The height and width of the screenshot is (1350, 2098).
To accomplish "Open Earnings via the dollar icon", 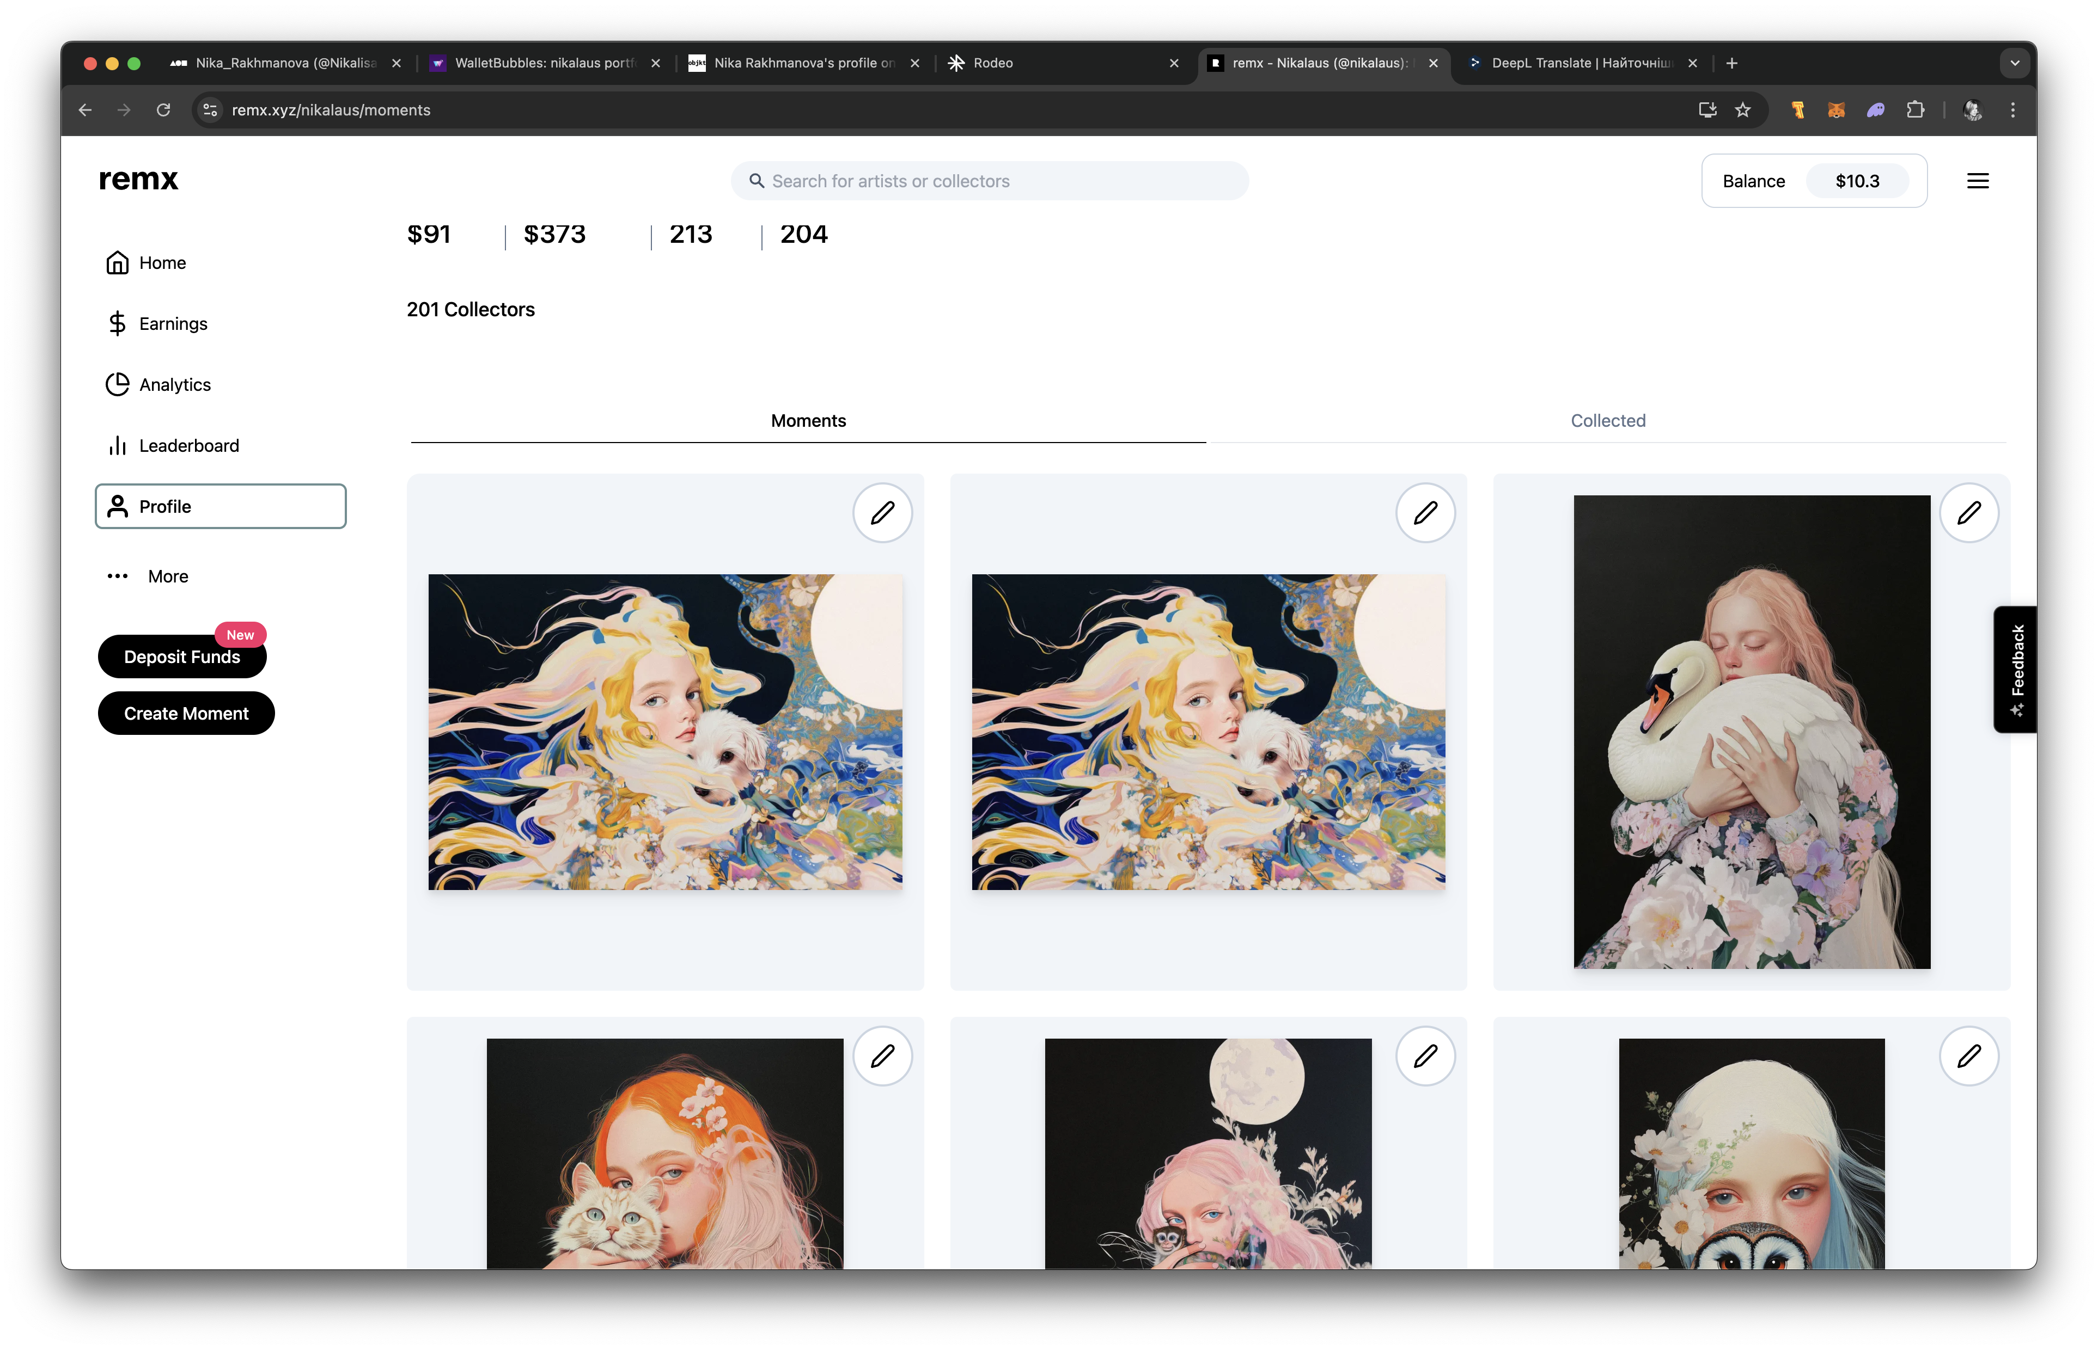I will click(118, 323).
